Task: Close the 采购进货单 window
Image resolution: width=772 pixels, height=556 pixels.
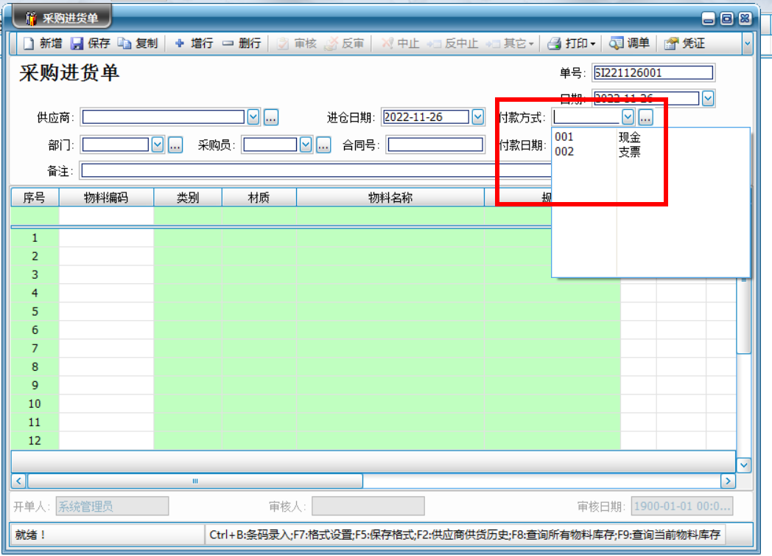Action: (x=745, y=18)
